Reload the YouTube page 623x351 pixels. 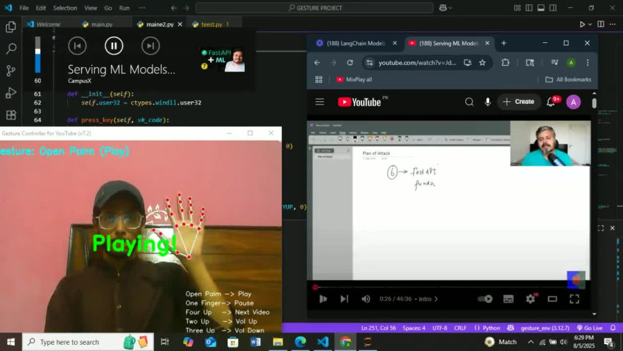(x=350, y=63)
